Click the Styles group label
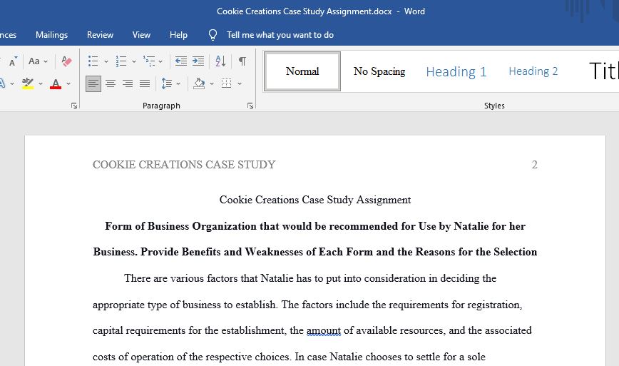The image size is (619, 366). (494, 106)
